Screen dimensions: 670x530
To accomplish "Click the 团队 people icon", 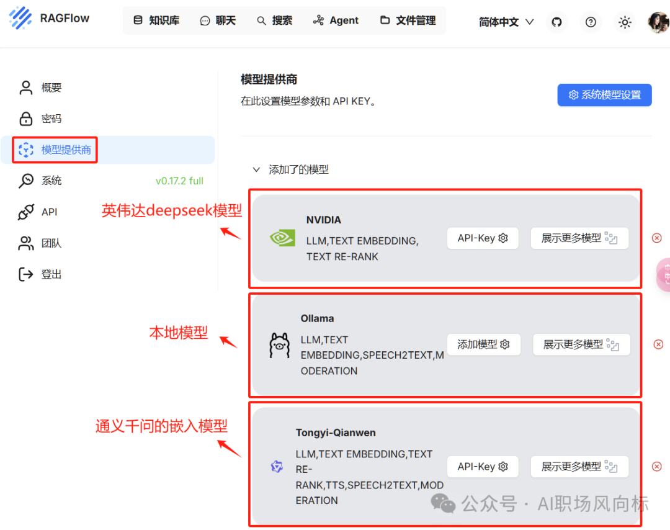I will (x=26, y=243).
